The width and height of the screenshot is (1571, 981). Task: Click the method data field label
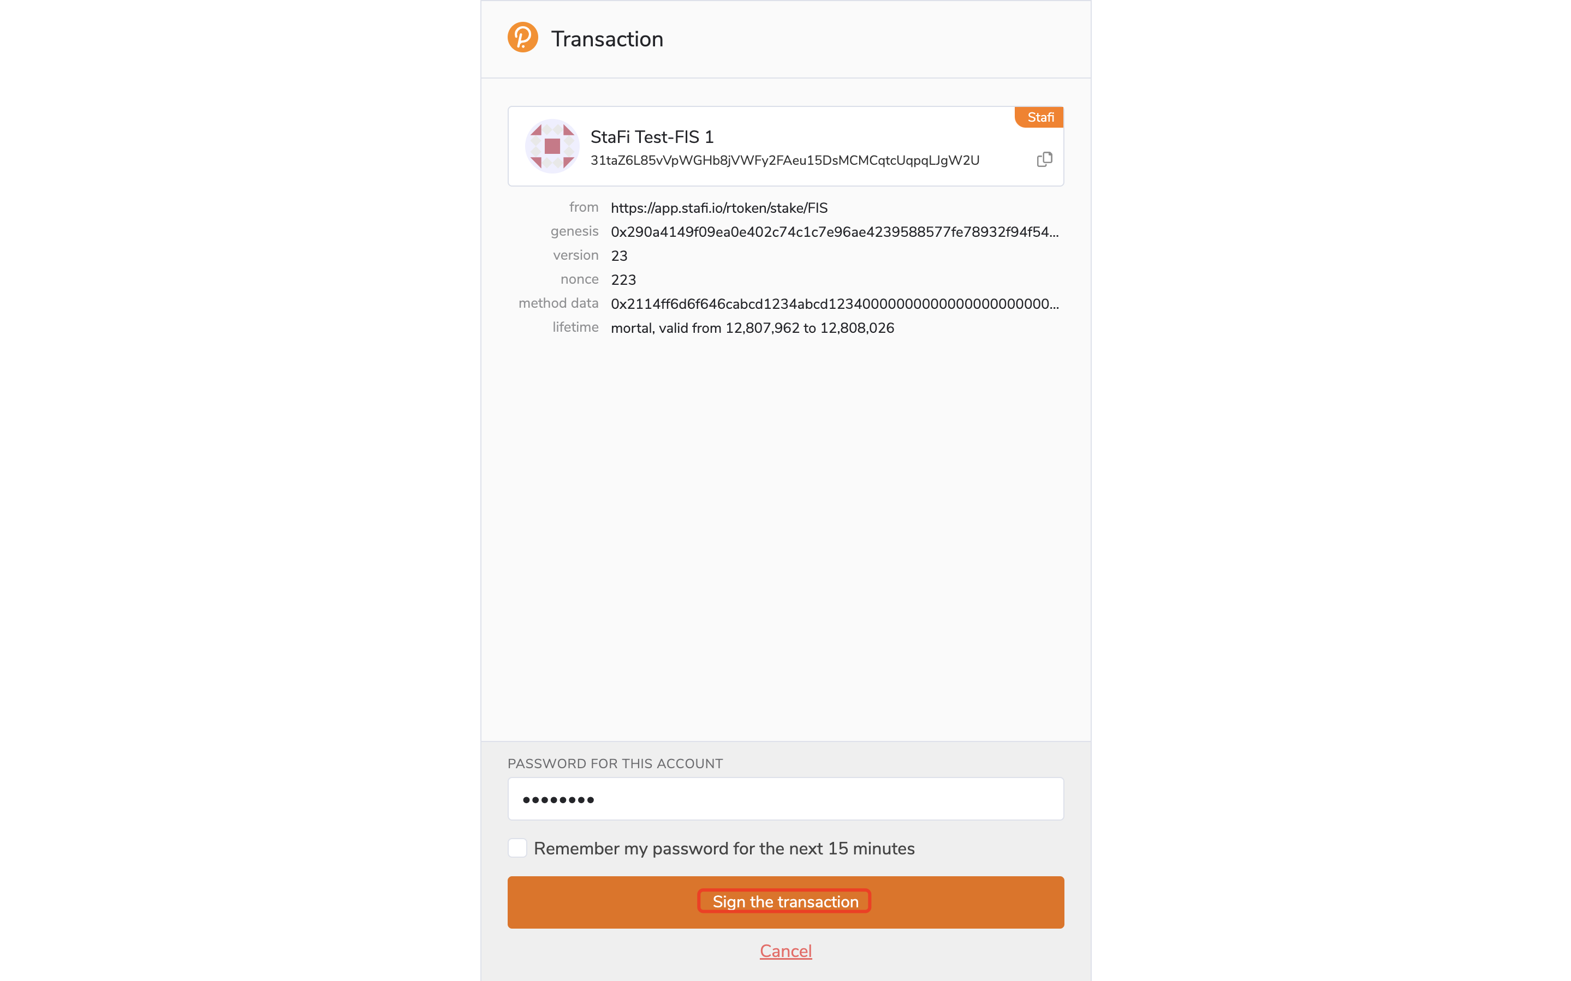click(x=558, y=303)
